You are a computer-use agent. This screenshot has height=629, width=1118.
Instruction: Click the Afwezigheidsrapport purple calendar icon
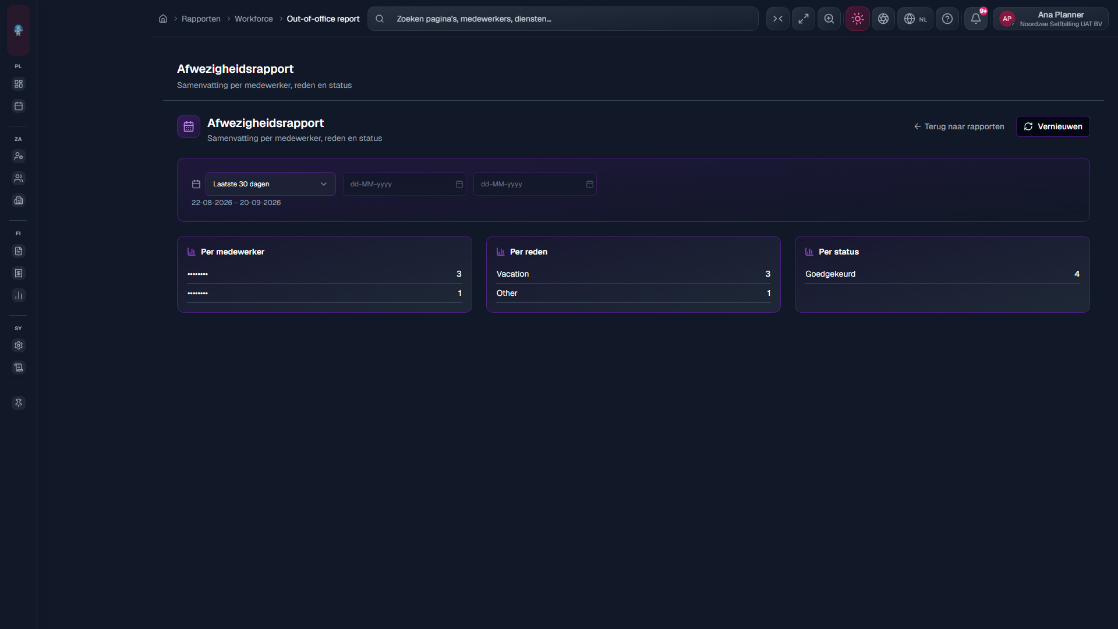(189, 126)
